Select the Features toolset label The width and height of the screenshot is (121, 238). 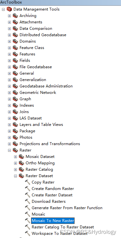pyautogui.click(x=27, y=54)
